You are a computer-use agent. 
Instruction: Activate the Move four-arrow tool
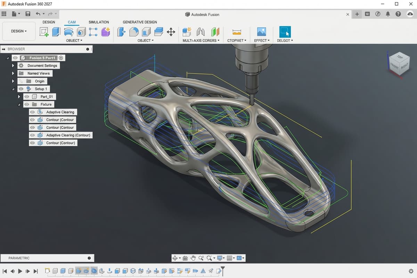pos(171,32)
